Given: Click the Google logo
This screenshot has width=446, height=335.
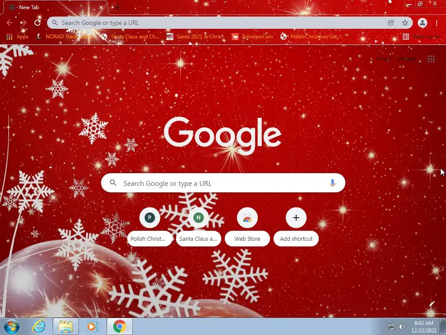Looking at the screenshot, I should click(x=223, y=136).
